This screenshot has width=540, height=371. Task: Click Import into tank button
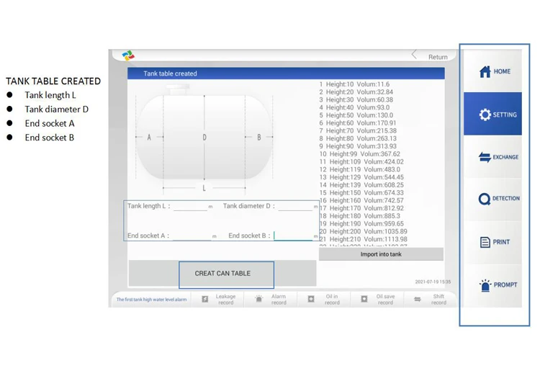pyautogui.click(x=381, y=254)
